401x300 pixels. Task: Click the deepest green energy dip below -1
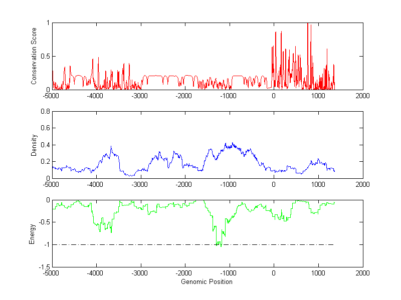pos(221,246)
